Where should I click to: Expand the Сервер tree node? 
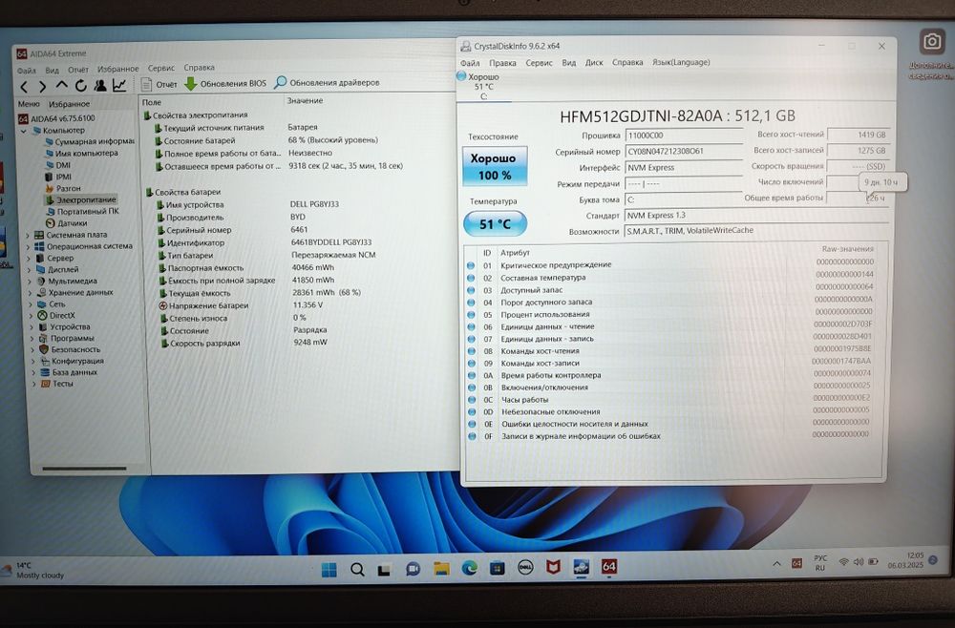click(28, 258)
